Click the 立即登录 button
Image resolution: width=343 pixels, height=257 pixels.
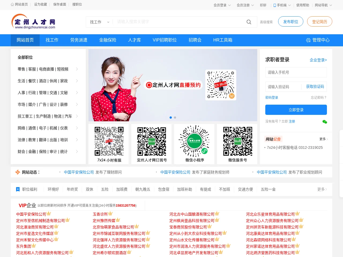coord(296,110)
